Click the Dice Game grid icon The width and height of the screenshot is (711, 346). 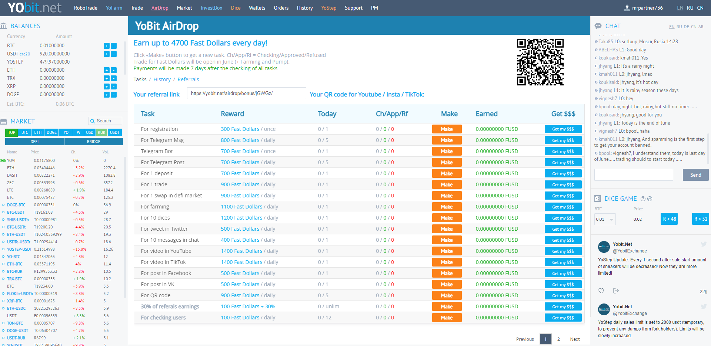[x=598, y=199]
